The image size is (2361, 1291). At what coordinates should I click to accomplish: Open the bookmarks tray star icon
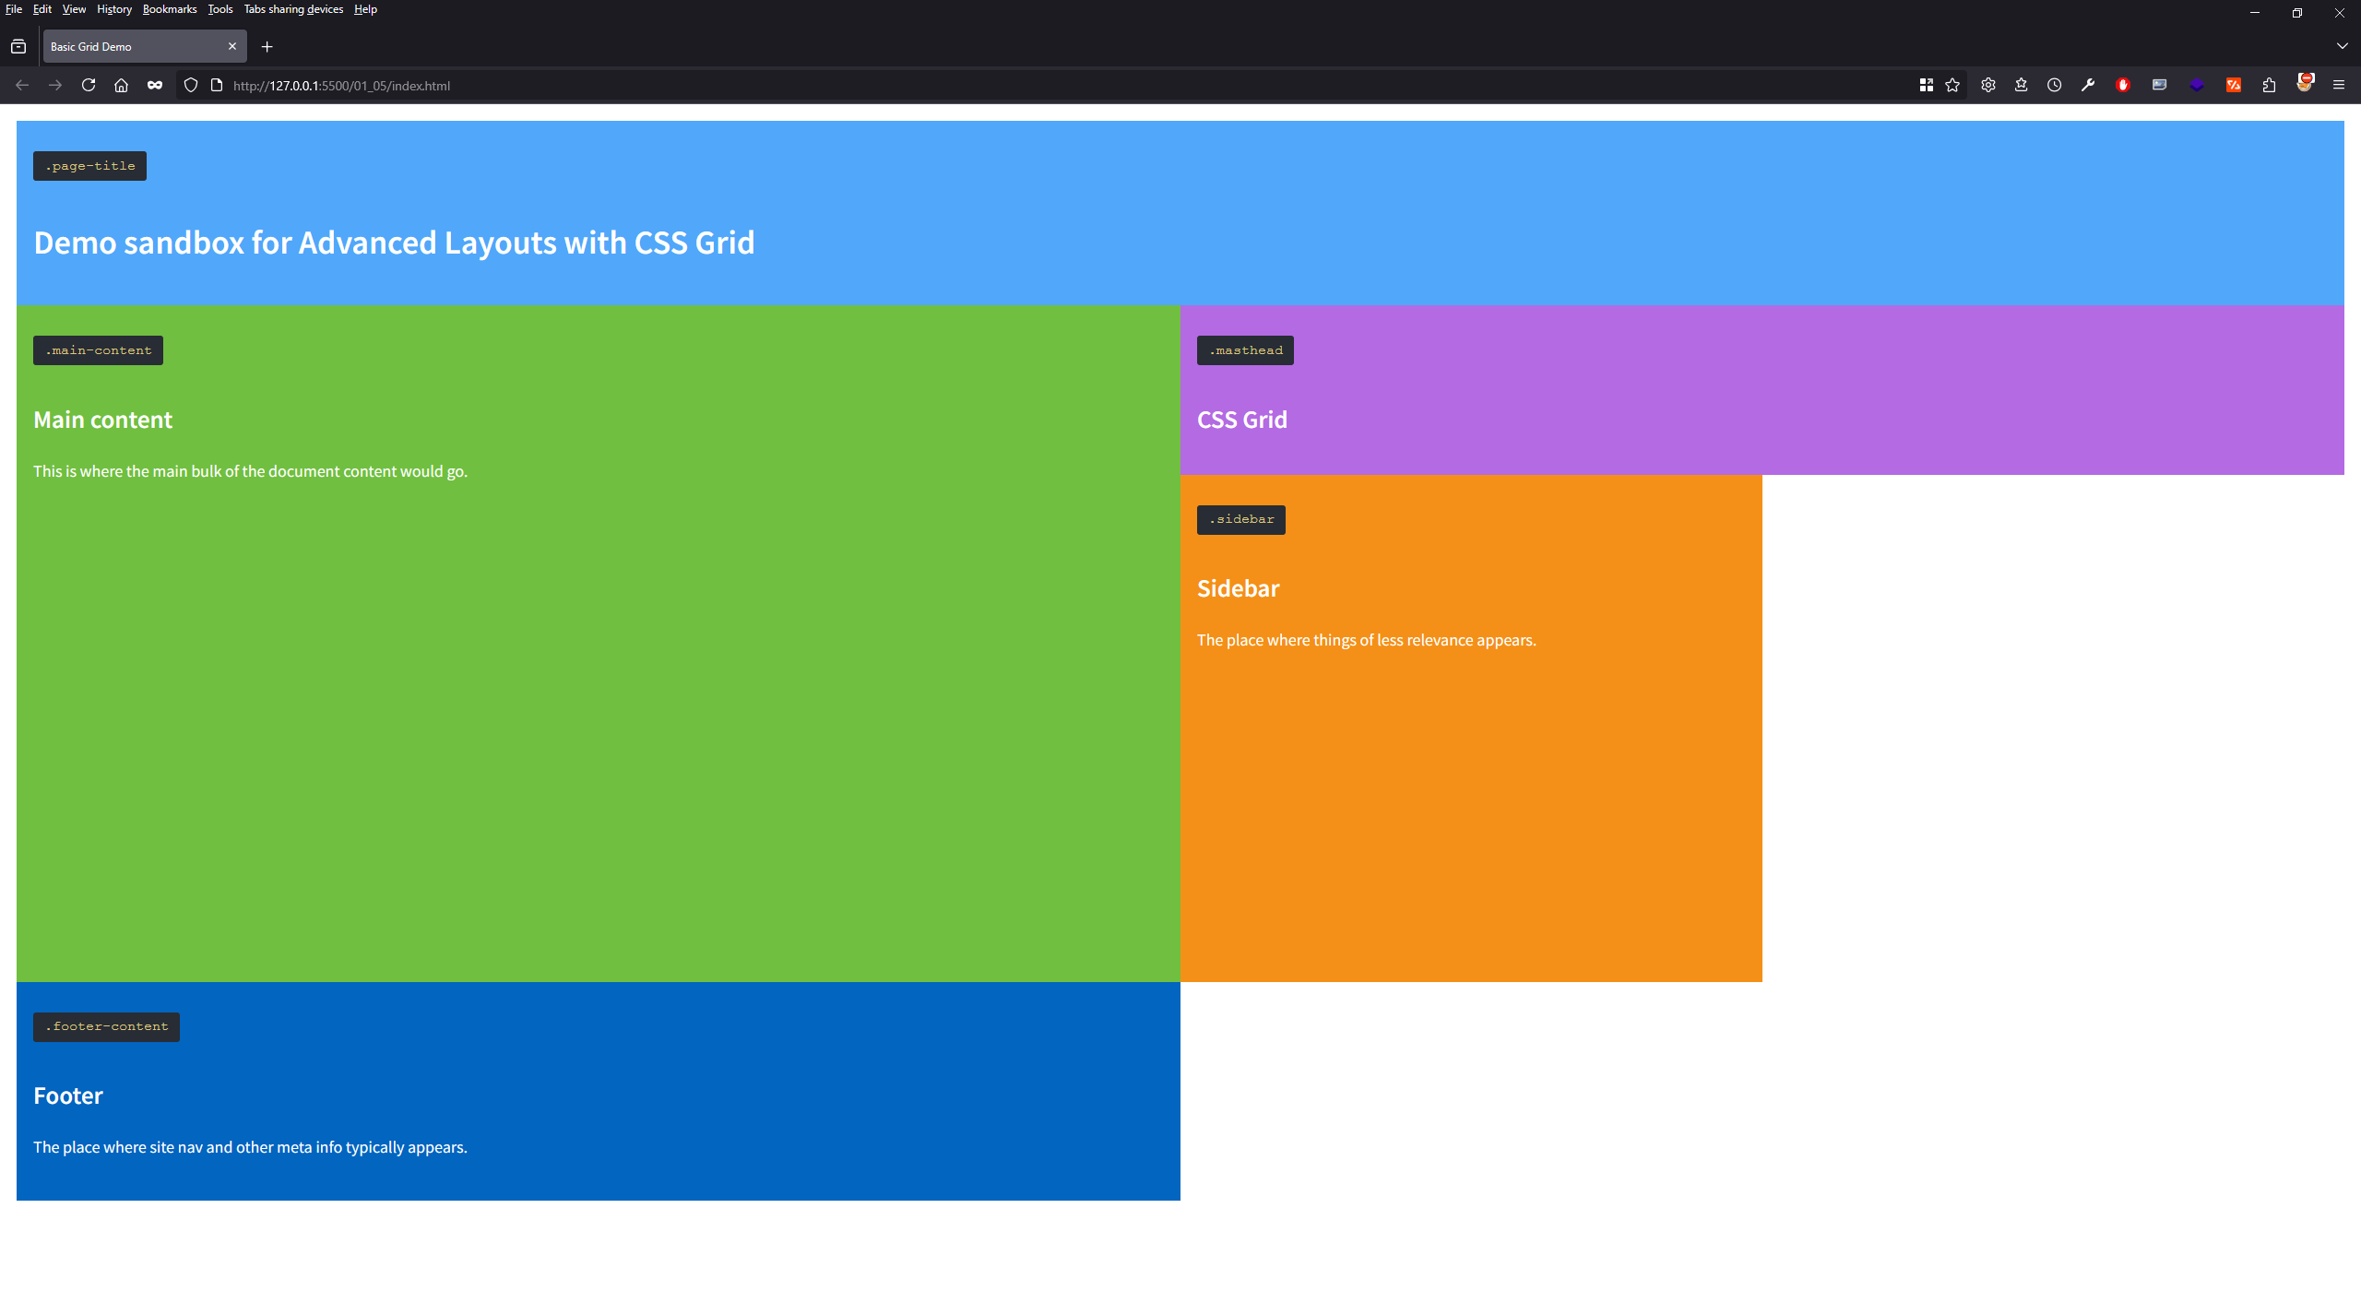tap(2022, 85)
